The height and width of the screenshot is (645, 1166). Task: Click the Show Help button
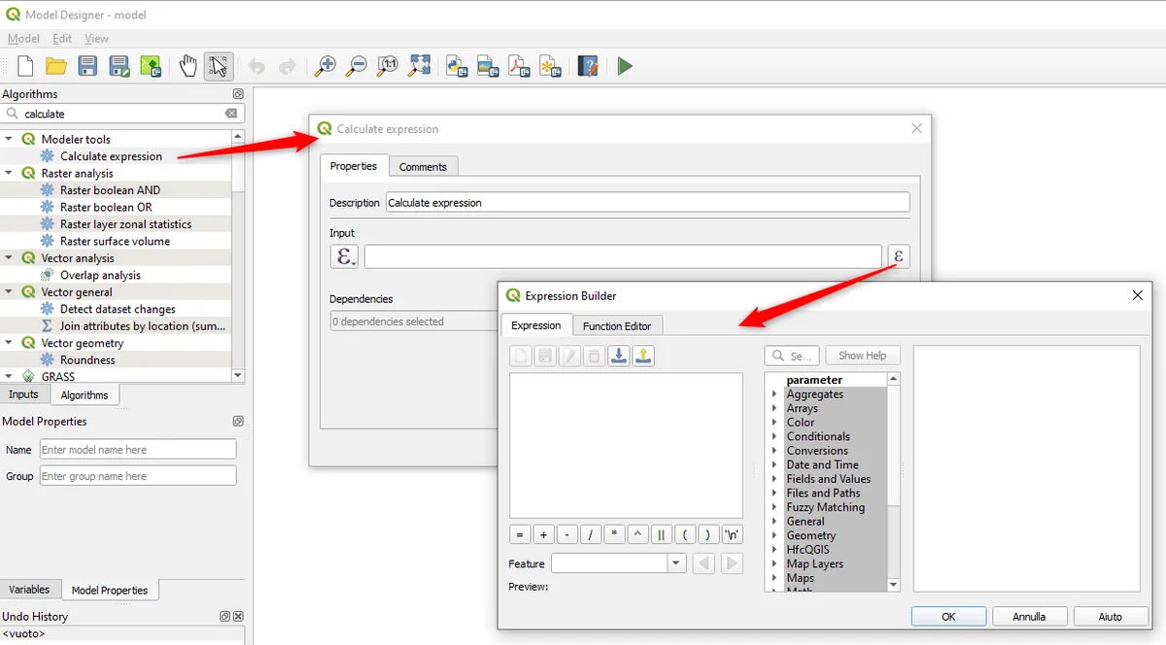click(862, 356)
